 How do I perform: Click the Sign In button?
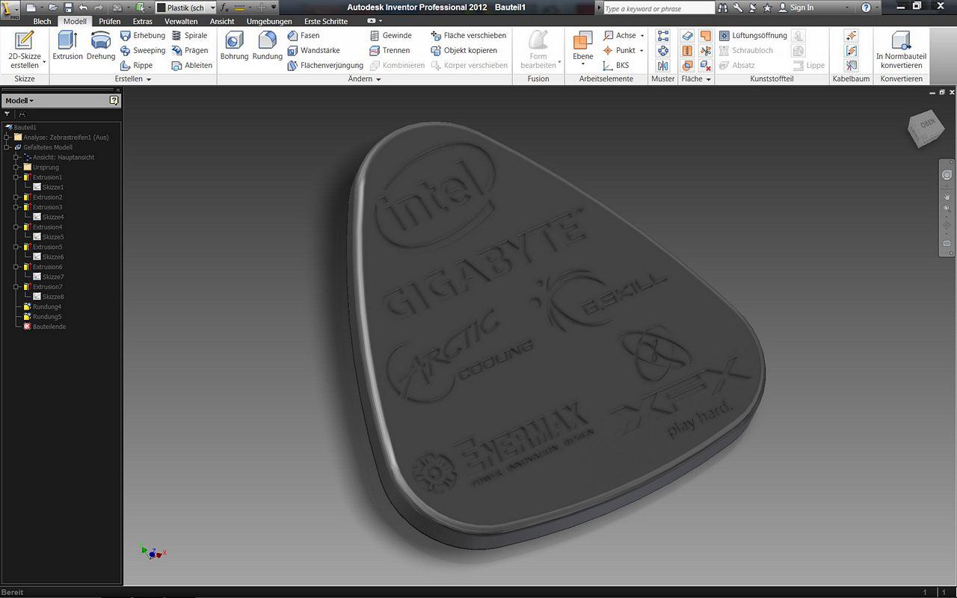(796, 7)
